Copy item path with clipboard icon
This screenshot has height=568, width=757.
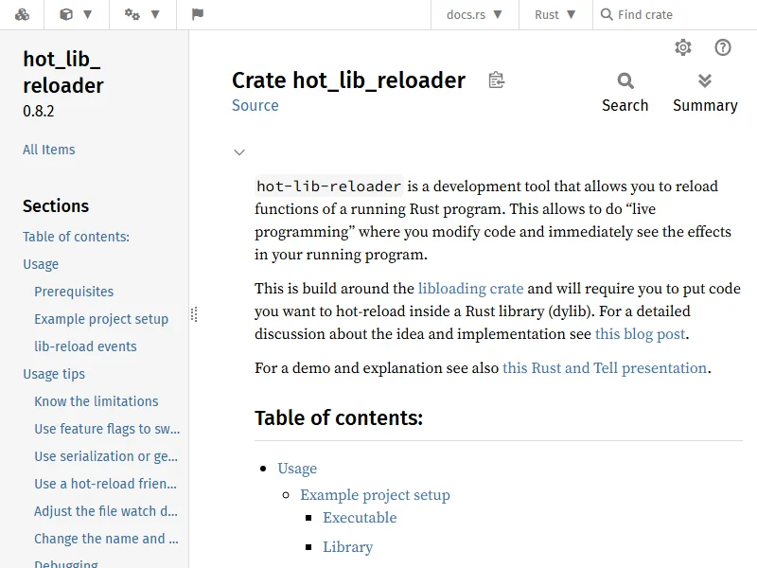[497, 80]
